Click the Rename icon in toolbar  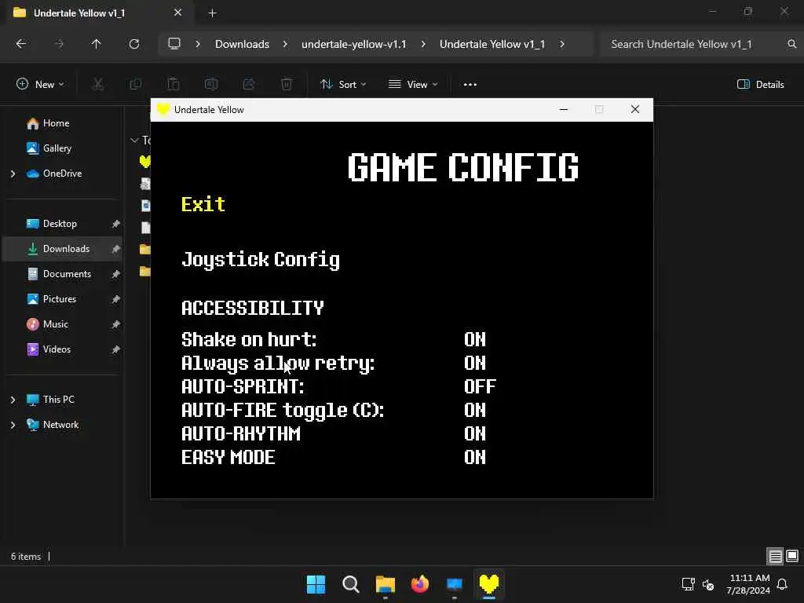click(x=211, y=84)
